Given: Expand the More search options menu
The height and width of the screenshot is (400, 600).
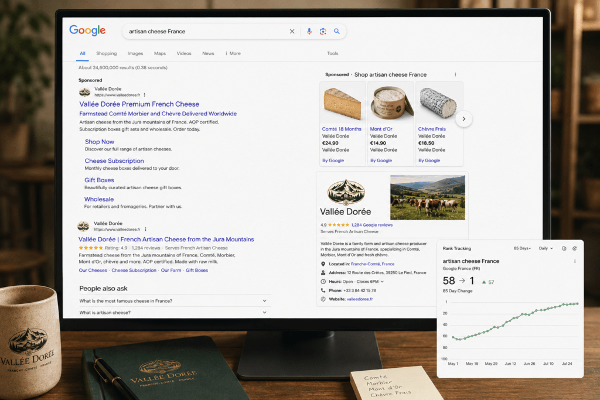Looking at the screenshot, I should pyautogui.click(x=233, y=53).
